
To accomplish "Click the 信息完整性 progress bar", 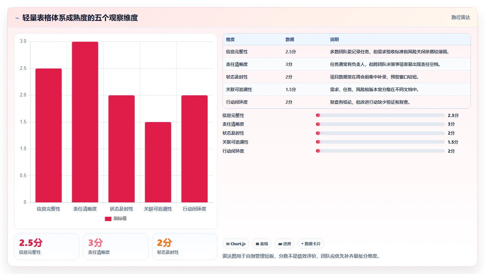I will point(380,115).
